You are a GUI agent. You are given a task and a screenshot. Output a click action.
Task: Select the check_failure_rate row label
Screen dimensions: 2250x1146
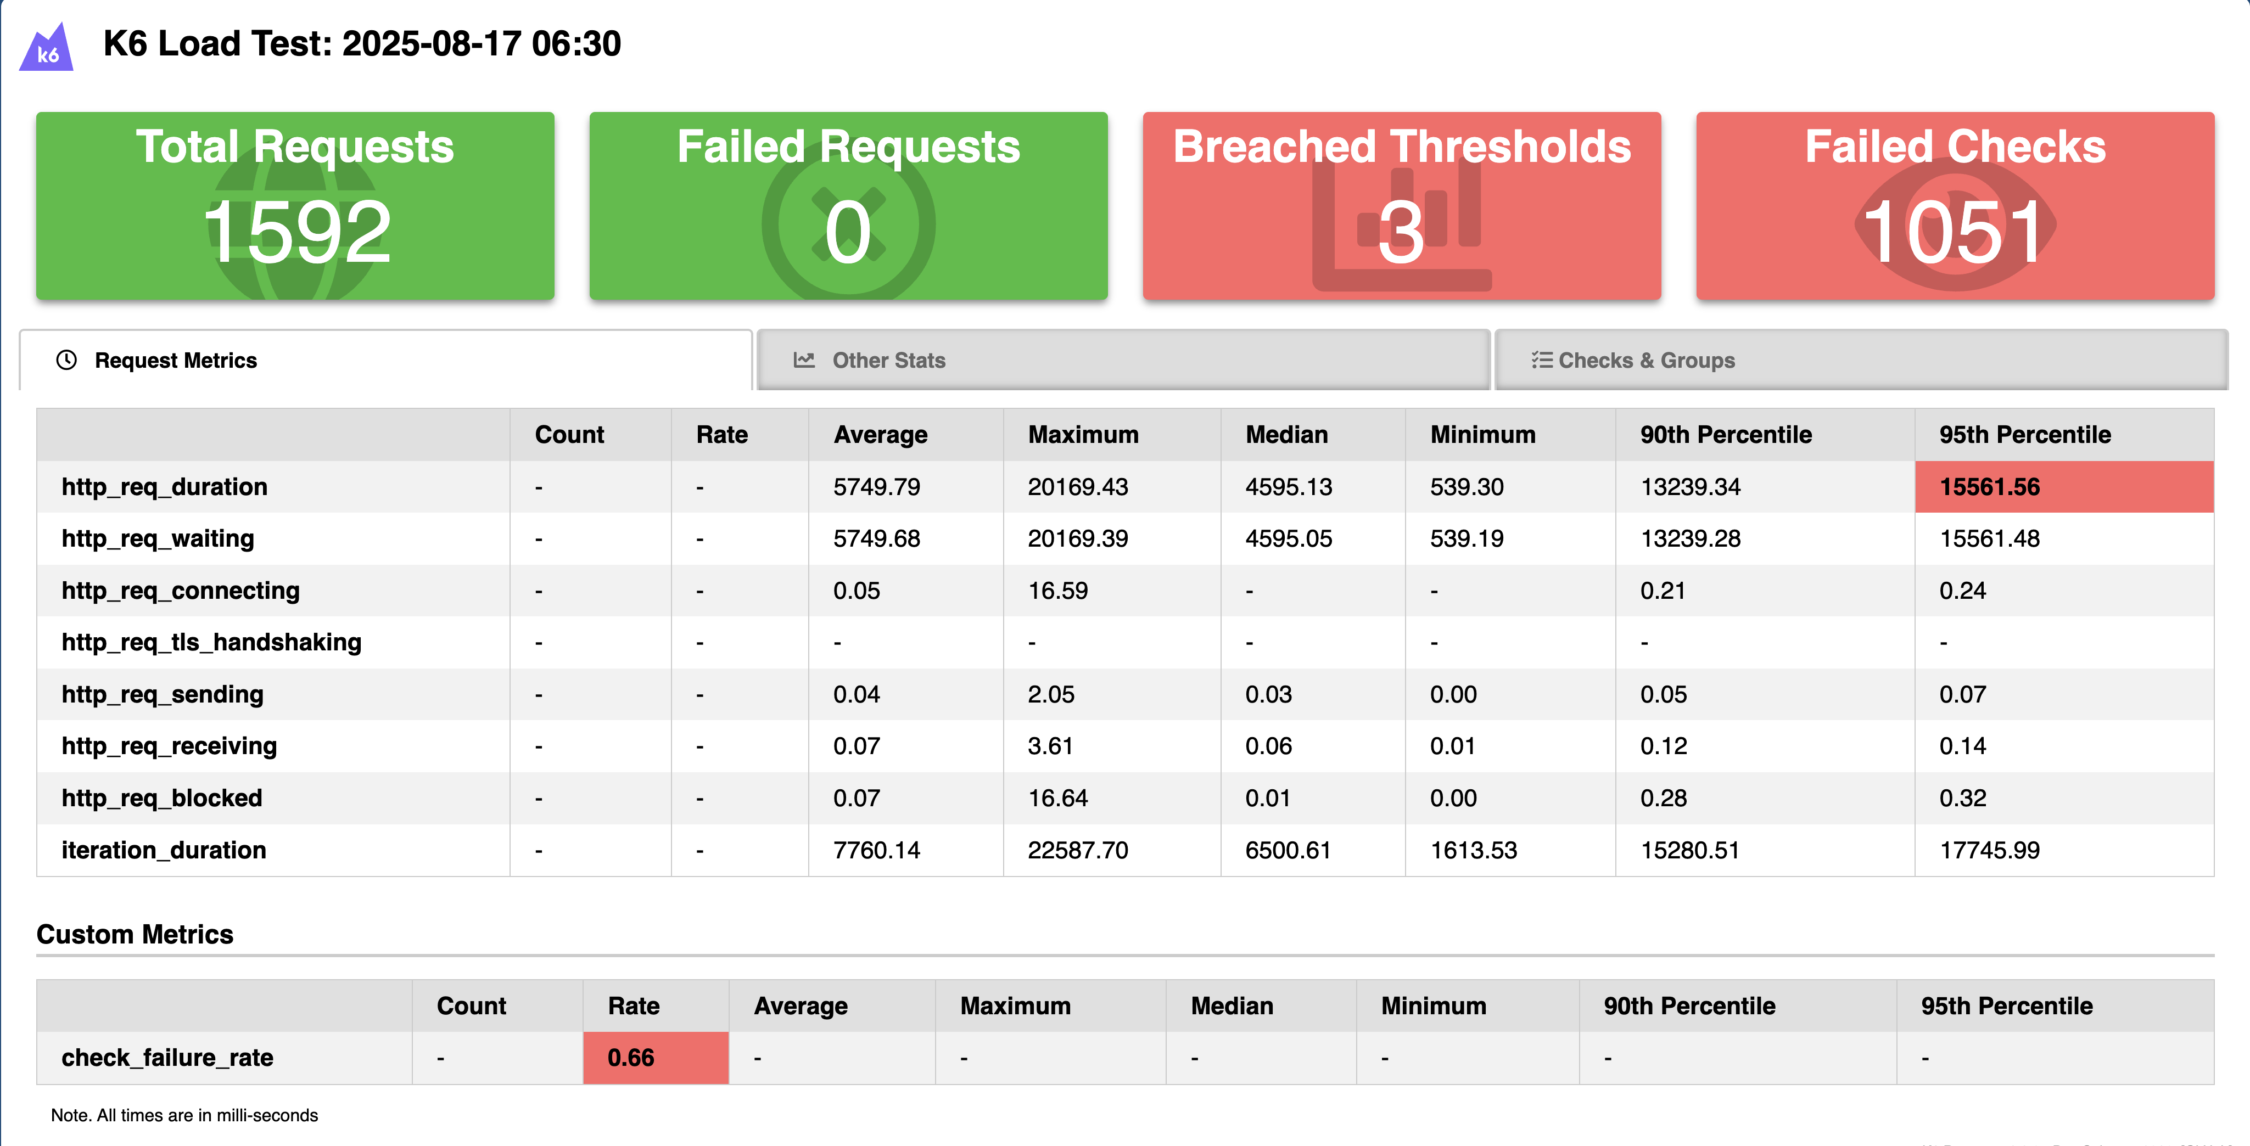click(167, 1058)
